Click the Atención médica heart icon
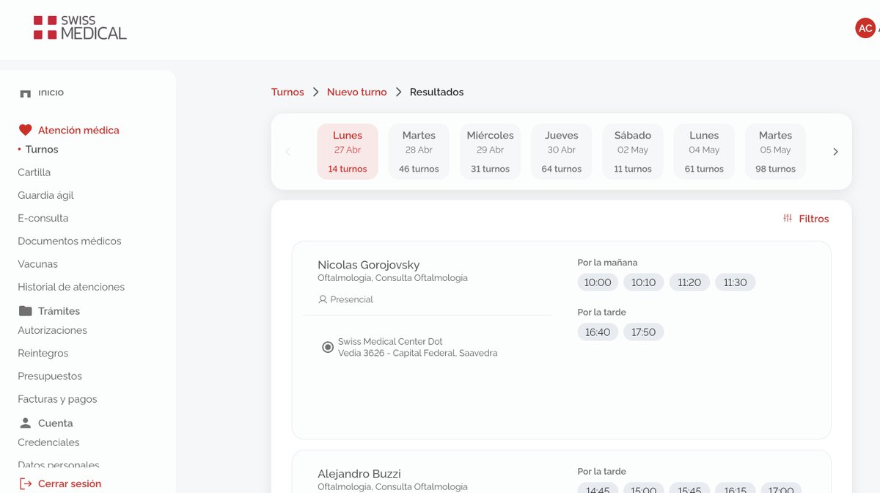This screenshot has height=493, width=880. 25,130
